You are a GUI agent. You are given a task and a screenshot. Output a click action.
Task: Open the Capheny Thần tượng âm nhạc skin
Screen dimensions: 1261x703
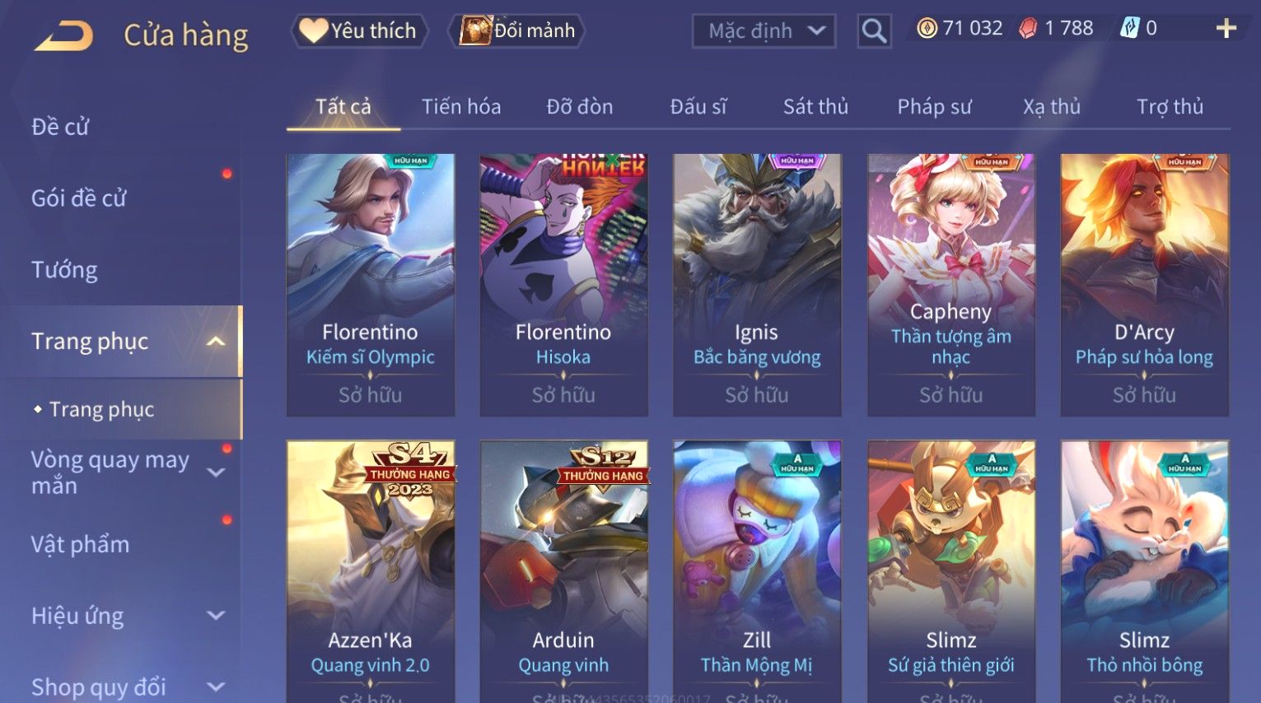tap(951, 285)
